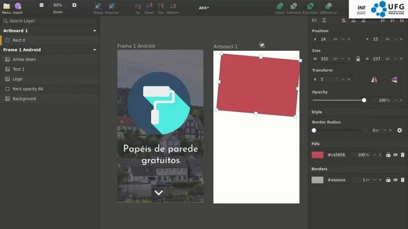Click the roller logo on Frame 1
This screenshot has width=408, height=229.
tap(159, 103)
